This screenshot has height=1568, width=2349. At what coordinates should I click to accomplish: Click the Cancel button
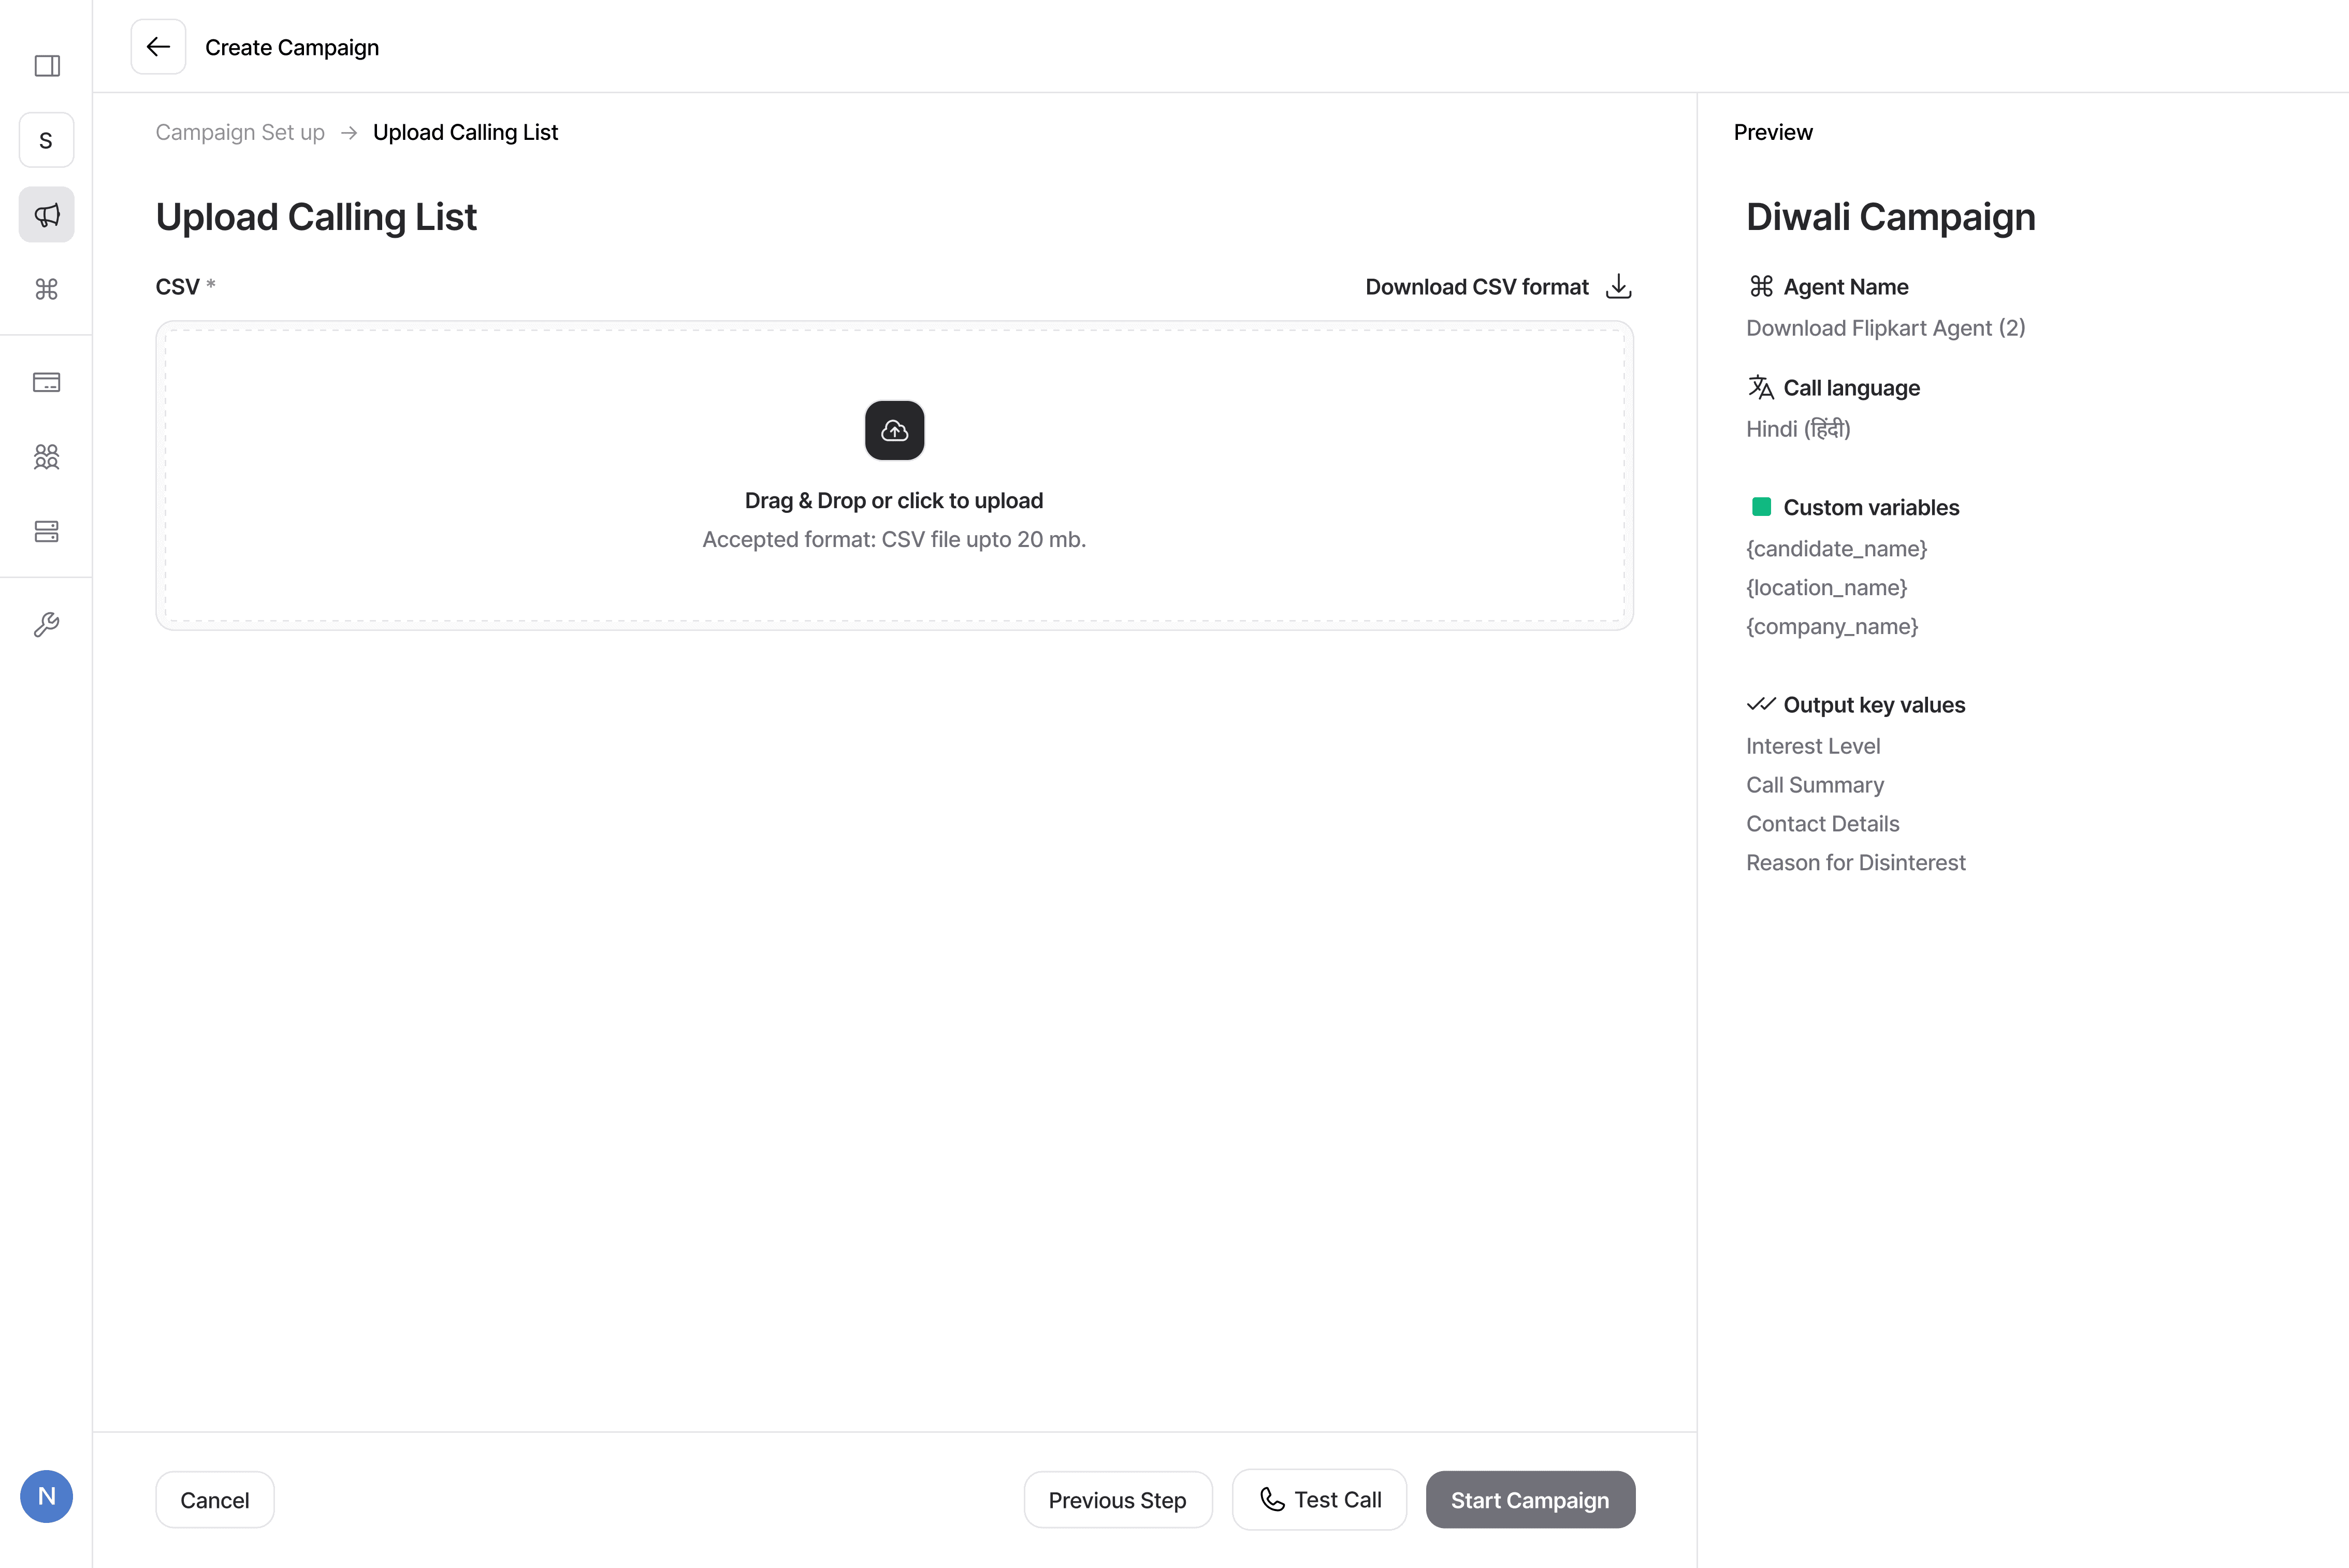tap(214, 1500)
